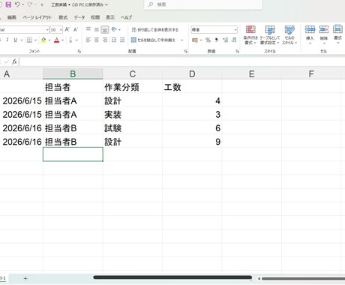Expand the underline style arrow
Viewport: 345px width, 285px height.
tap(22, 40)
